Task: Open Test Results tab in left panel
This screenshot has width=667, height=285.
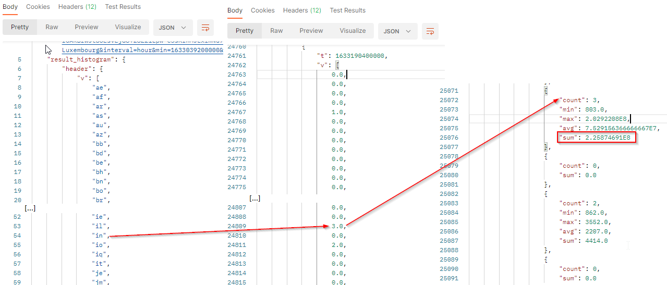Action: [123, 7]
